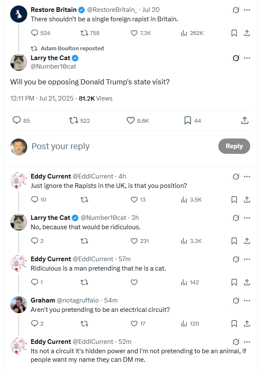This screenshot has width=260, height=369.
Task: Open @Number10cat handle on main post
Action: point(53,66)
